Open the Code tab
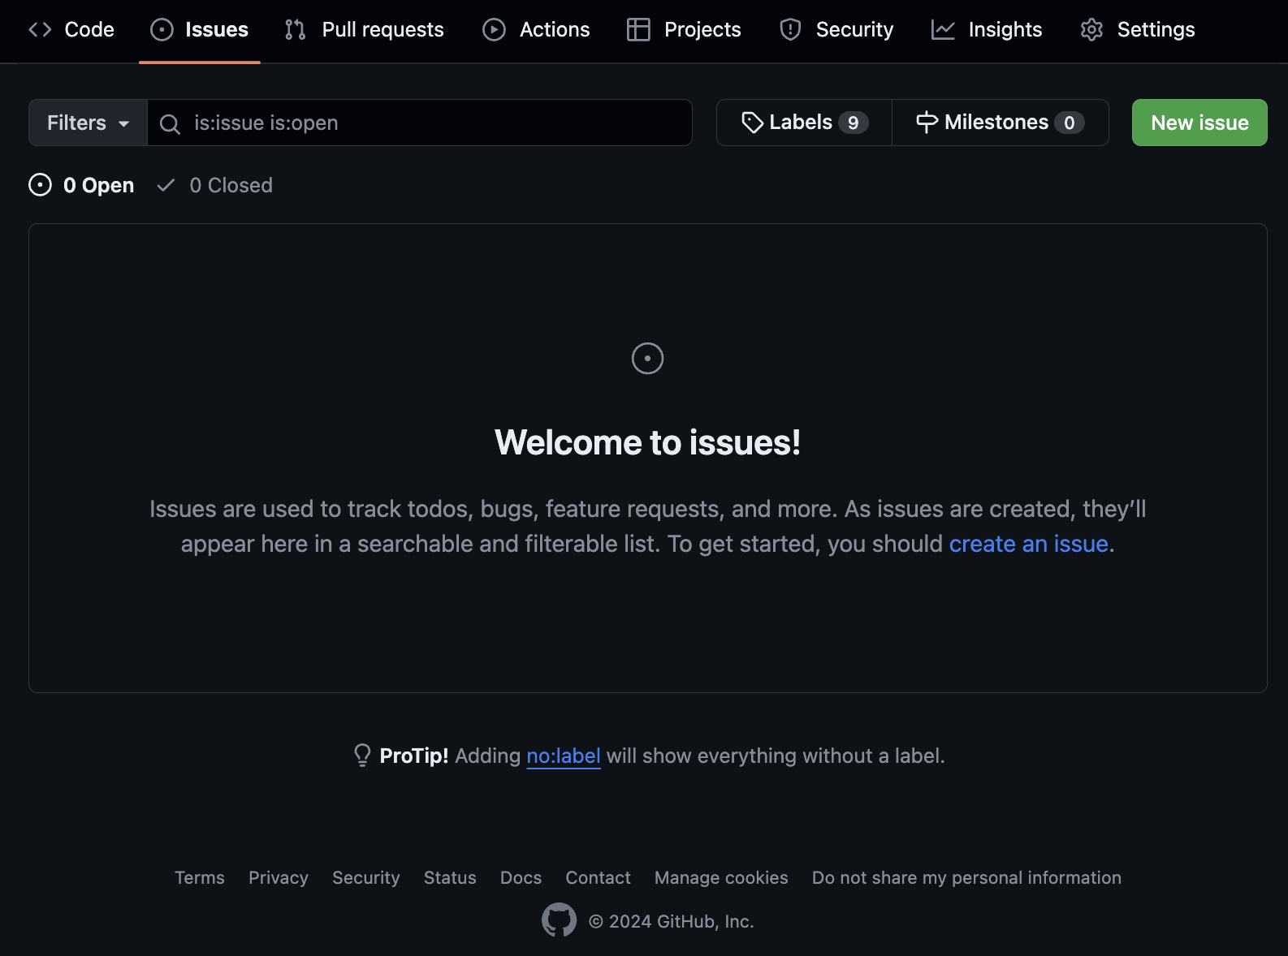The height and width of the screenshot is (956, 1288). coord(71,30)
